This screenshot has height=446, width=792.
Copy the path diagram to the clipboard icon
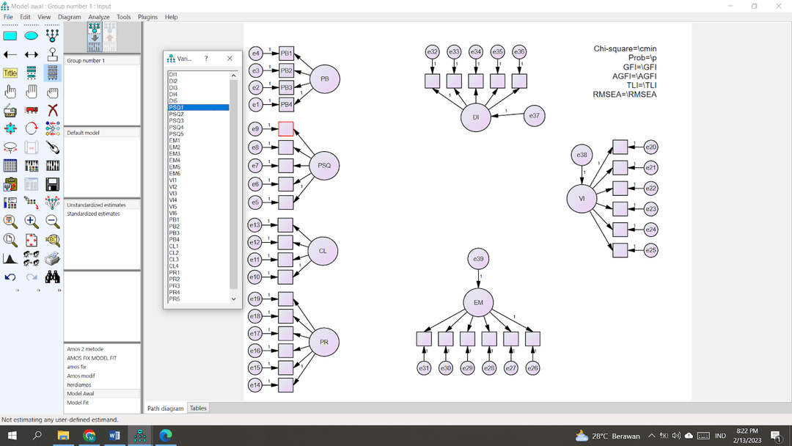point(10,184)
